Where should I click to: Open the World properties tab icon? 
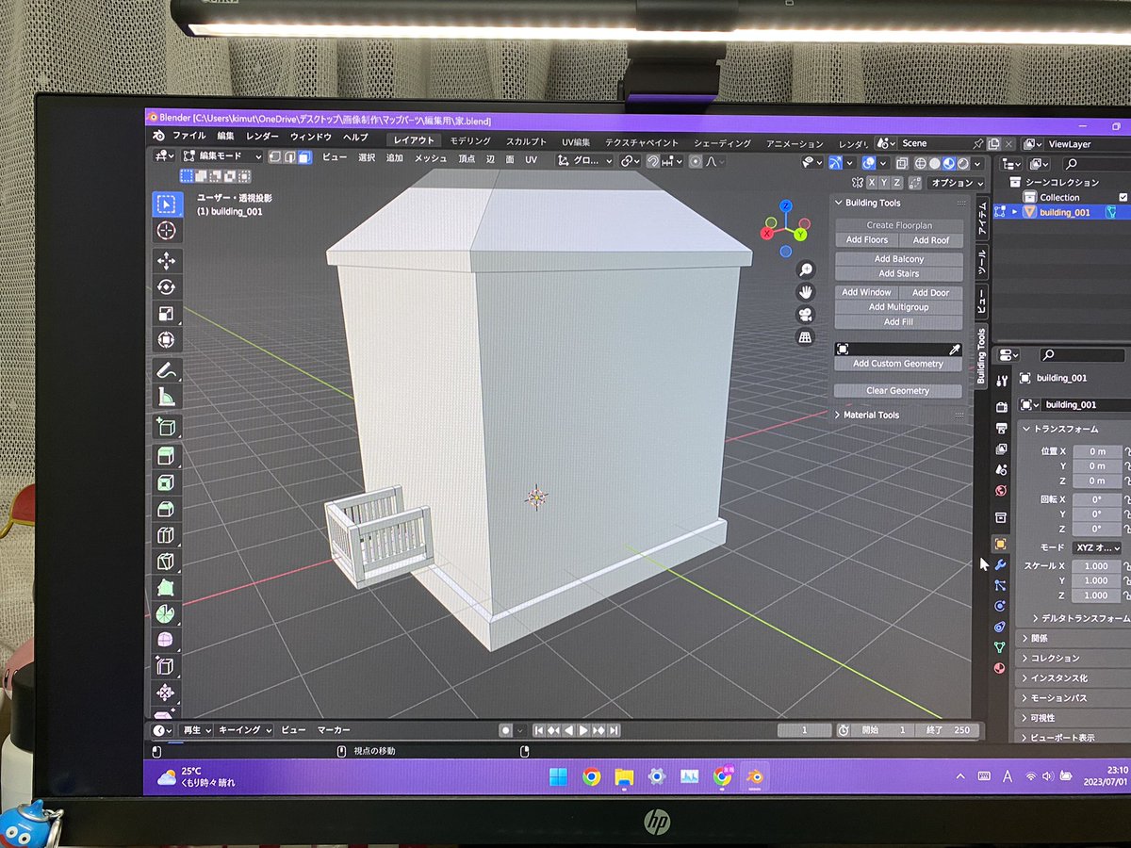pyautogui.click(x=1001, y=491)
